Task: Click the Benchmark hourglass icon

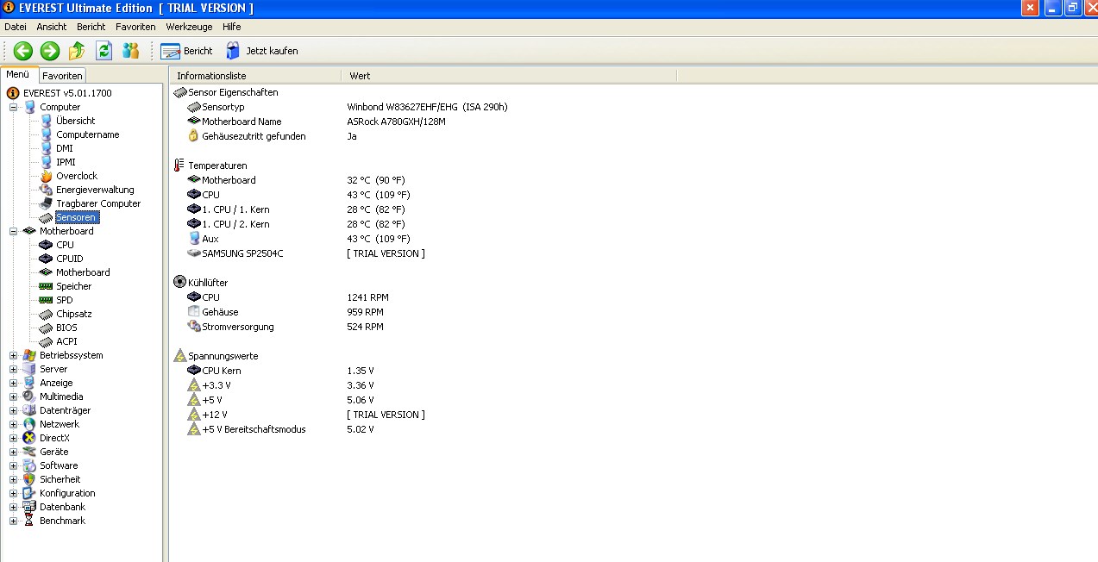Action: pos(29,521)
